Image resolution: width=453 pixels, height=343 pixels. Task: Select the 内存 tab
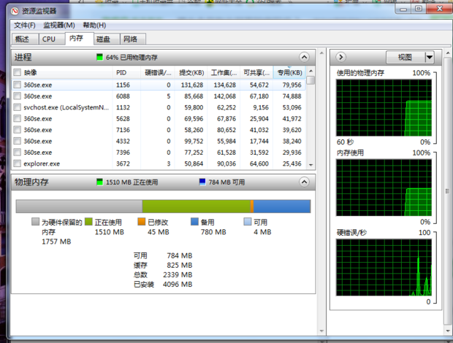[80, 39]
